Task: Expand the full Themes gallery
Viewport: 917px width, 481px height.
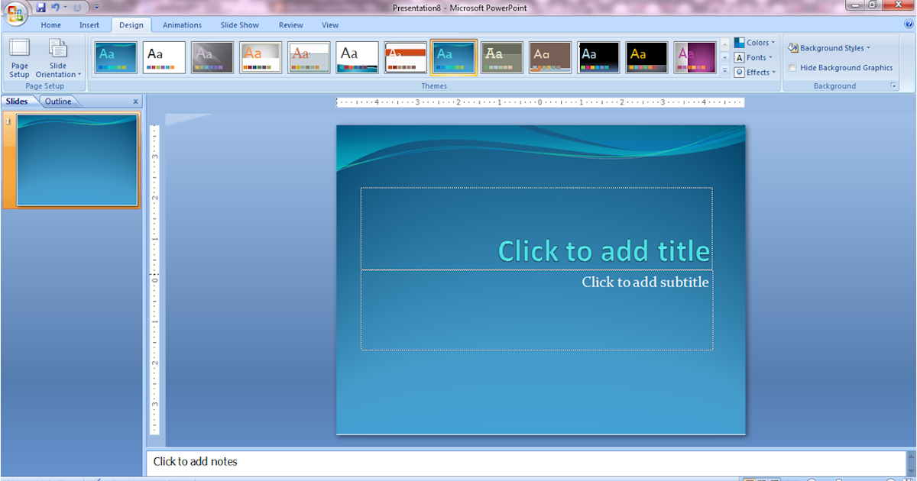Action: click(x=724, y=70)
